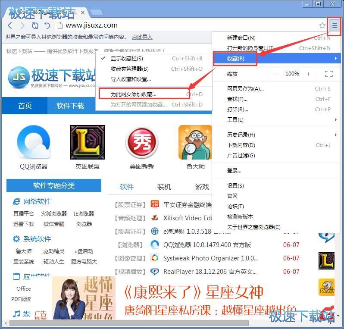Viewport: 344px width, 329px height.
Task: Click the e海通财 blue circle icon
Action: tap(155, 231)
